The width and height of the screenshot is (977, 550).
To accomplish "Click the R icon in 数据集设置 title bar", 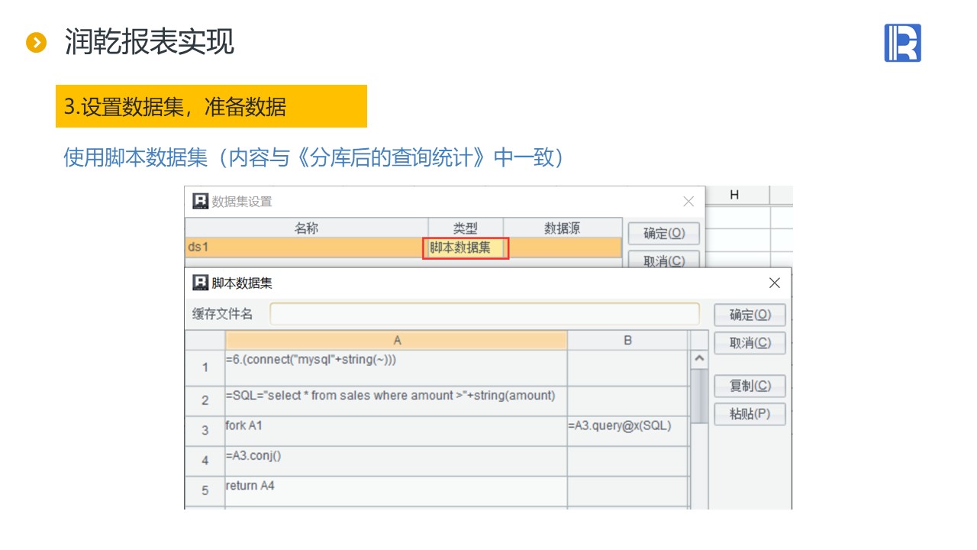I will click(x=201, y=202).
